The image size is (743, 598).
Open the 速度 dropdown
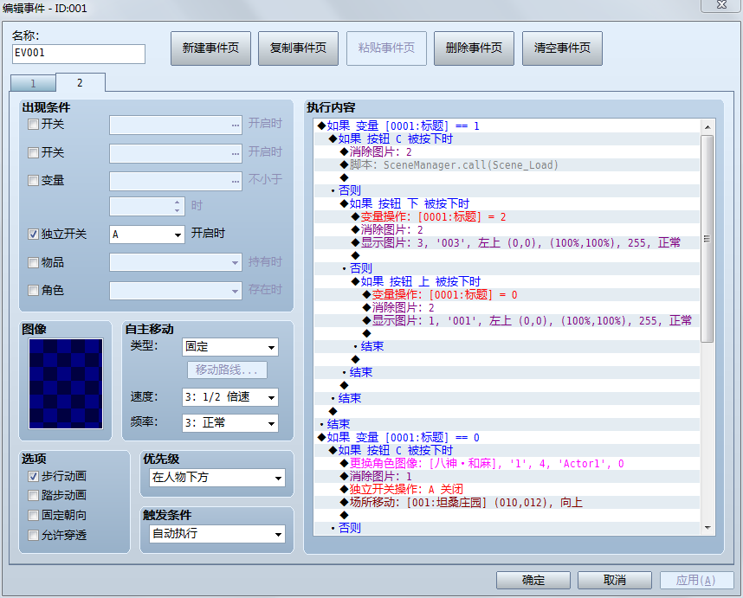click(229, 397)
